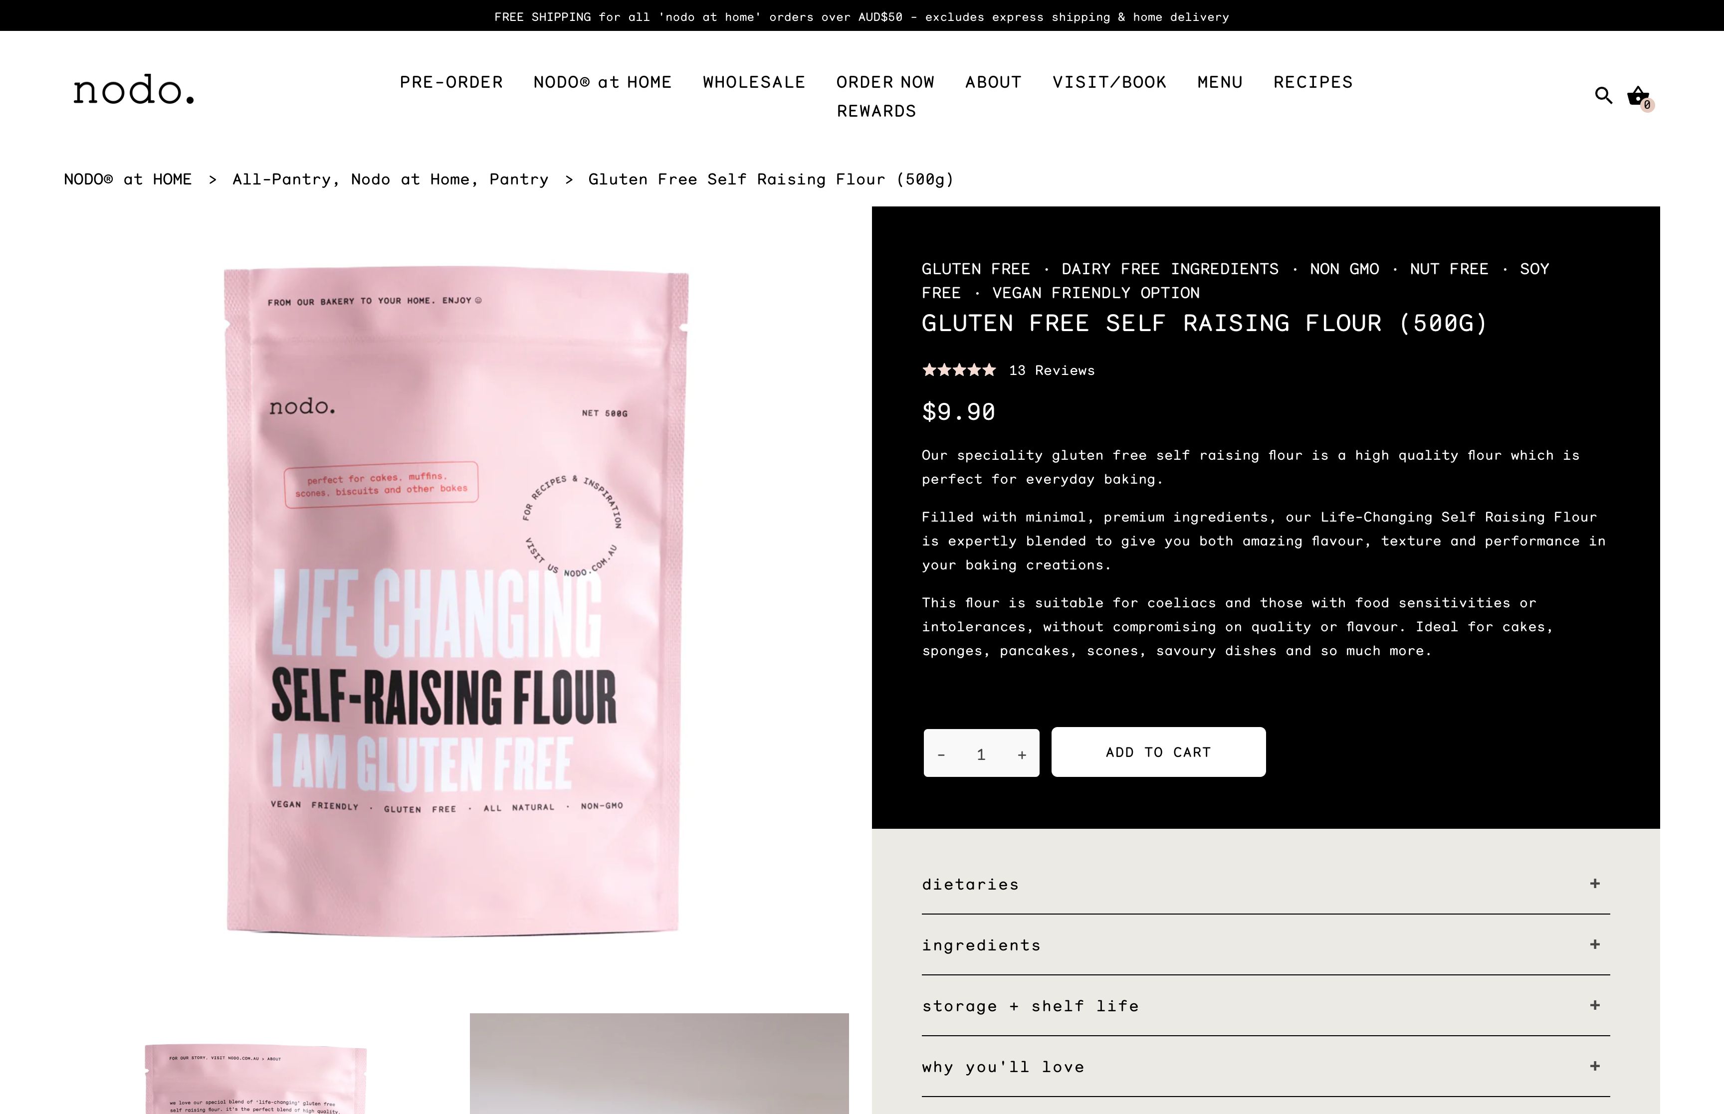Go to the RECIPES page
Viewport: 1724px width, 1114px height.
pyautogui.click(x=1313, y=82)
